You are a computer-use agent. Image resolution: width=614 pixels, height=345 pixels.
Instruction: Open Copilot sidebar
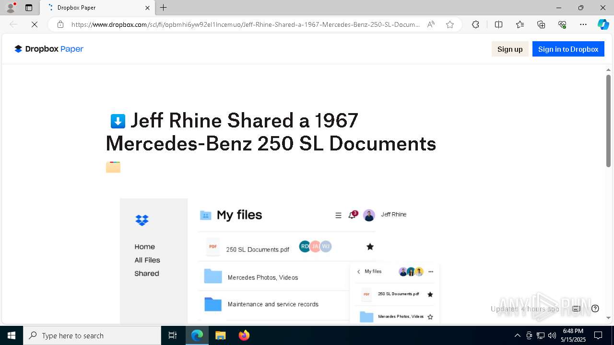click(603, 24)
